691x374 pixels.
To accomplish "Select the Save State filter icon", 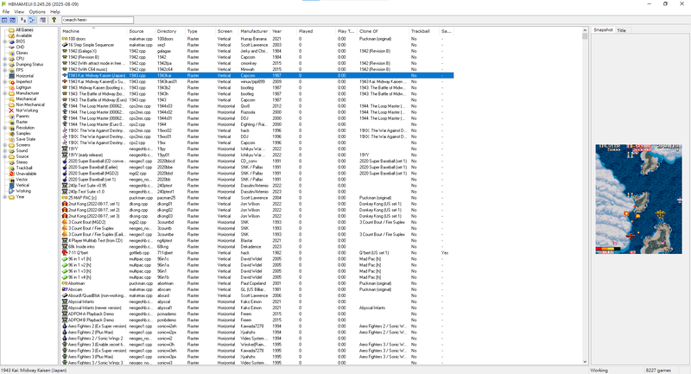I will pyautogui.click(x=11, y=139).
